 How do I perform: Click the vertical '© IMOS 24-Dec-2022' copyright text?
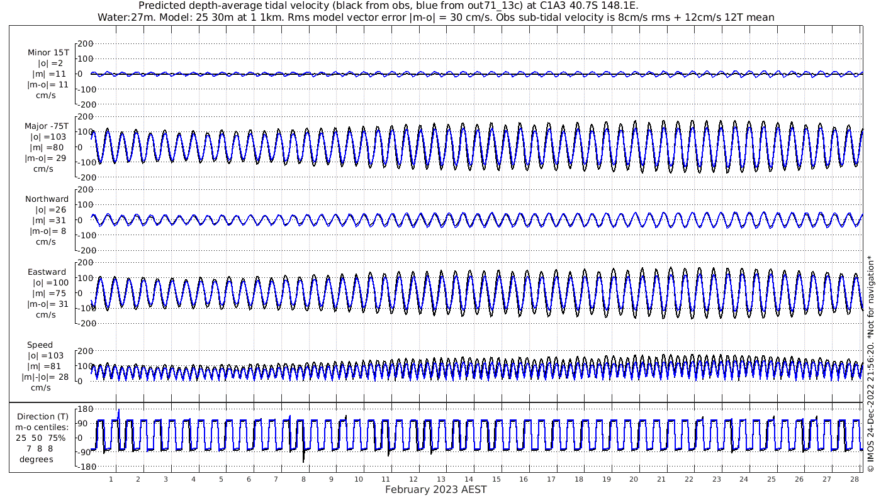click(x=870, y=363)
